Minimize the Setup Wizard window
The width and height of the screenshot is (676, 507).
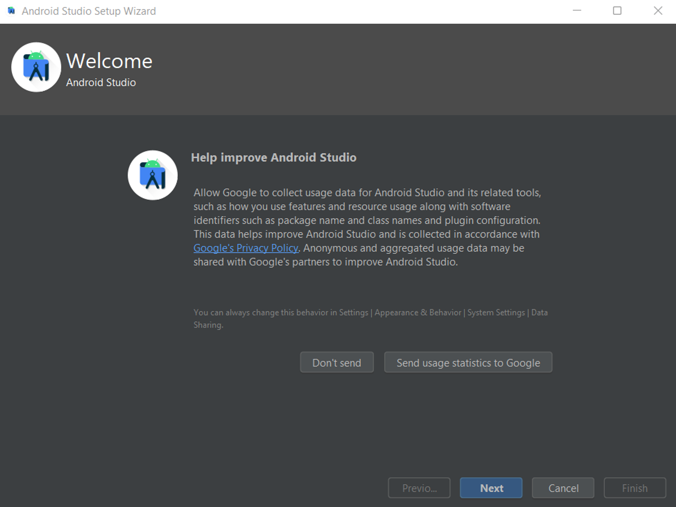click(x=577, y=11)
